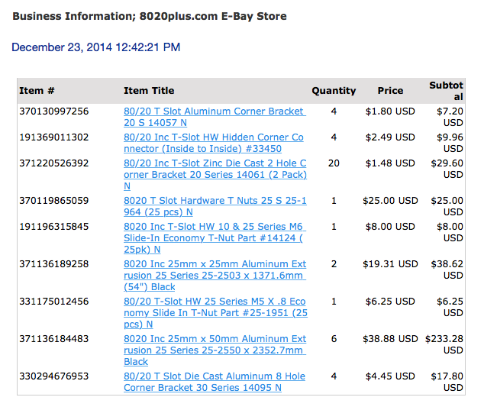Click the $19.31 USD price cell
The width and height of the screenshot is (484, 410).
(x=391, y=264)
